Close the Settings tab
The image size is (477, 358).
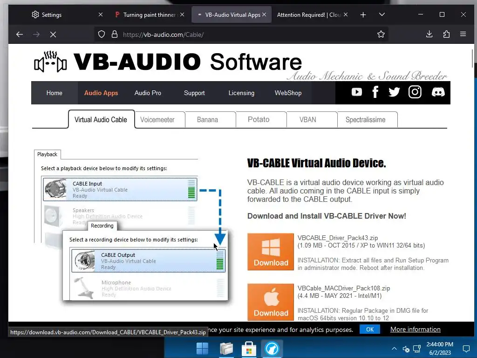[x=101, y=14]
